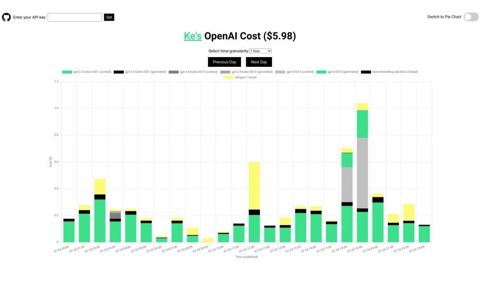Screen dimensions: 480x288
Task: Toggle the Switch to Pie Chart switch
Action: click(x=471, y=17)
